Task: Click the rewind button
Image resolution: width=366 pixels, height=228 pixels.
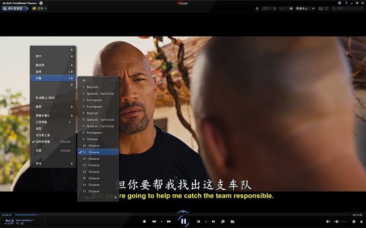Action: 154,222
